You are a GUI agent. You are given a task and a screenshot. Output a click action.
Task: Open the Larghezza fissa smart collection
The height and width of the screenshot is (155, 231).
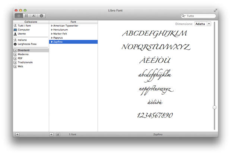tap(27, 44)
